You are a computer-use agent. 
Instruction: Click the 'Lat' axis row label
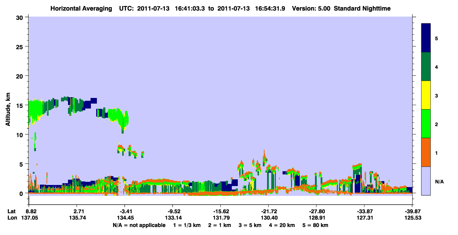point(11,211)
